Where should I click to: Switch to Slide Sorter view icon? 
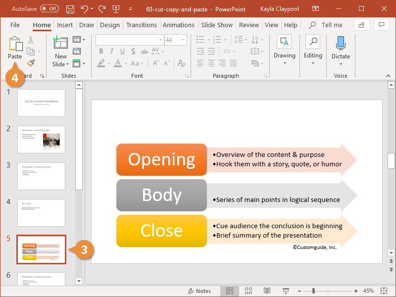tap(248, 291)
